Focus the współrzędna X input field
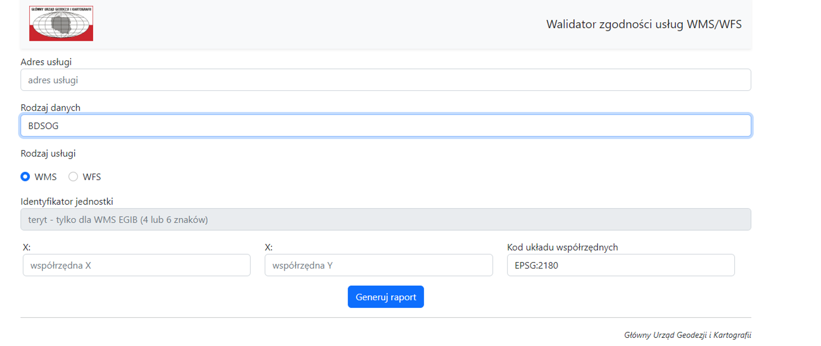This screenshot has height=346, width=821. (x=136, y=265)
